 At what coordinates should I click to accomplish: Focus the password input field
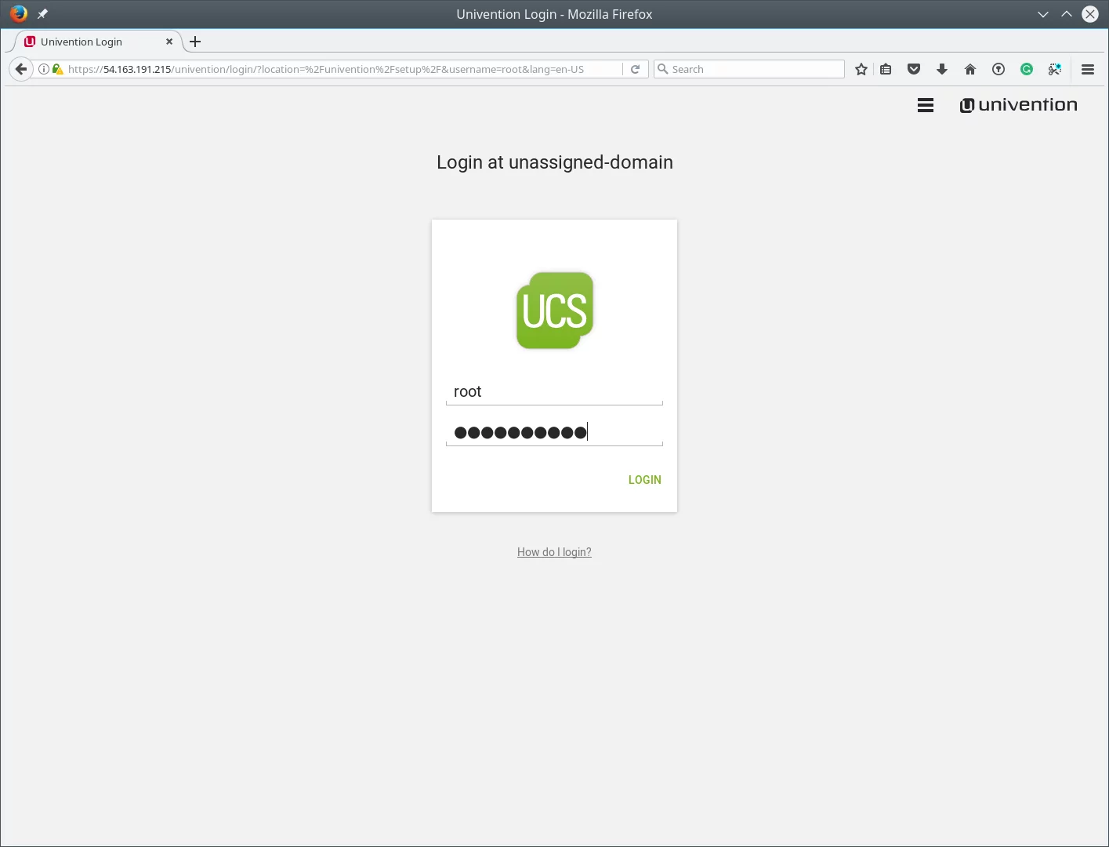[554, 432]
